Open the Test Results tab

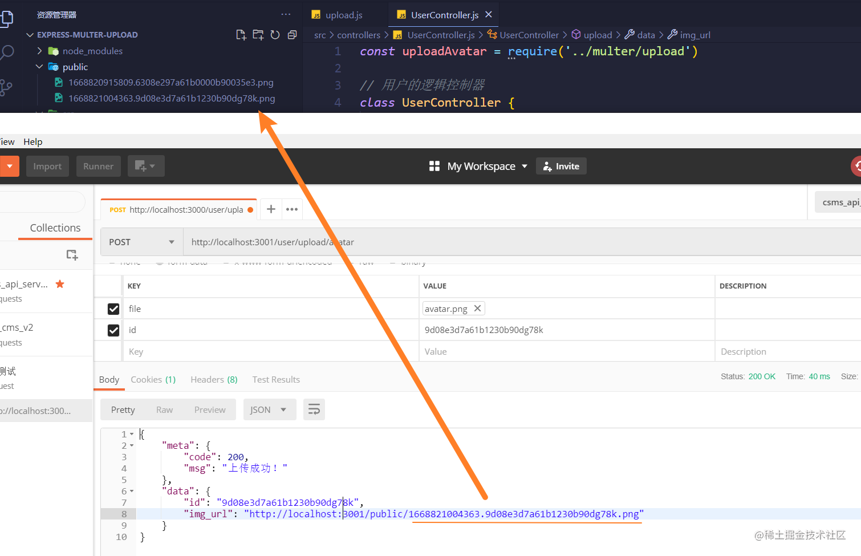coord(276,380)
